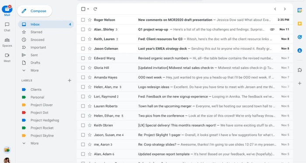306x163 pixels.
Task: Open Meet from the left rail
Action: [x=7, y=58]
